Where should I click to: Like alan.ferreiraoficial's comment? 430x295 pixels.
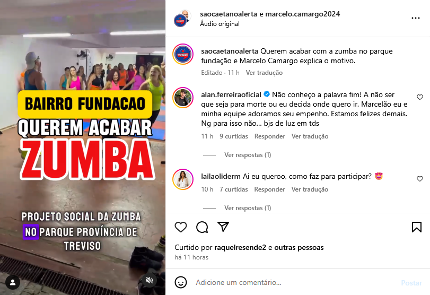point(420,97)
